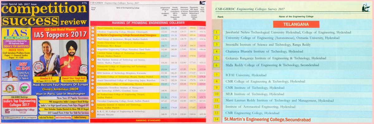Click rank box 1 in the Telangana list

coord(217,32)
